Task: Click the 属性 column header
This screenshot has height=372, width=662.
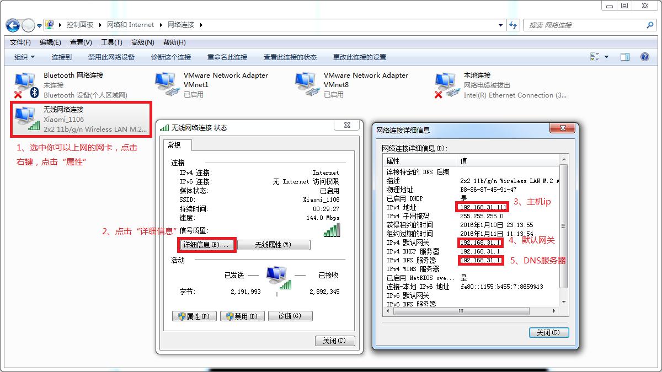Action: 421,161
